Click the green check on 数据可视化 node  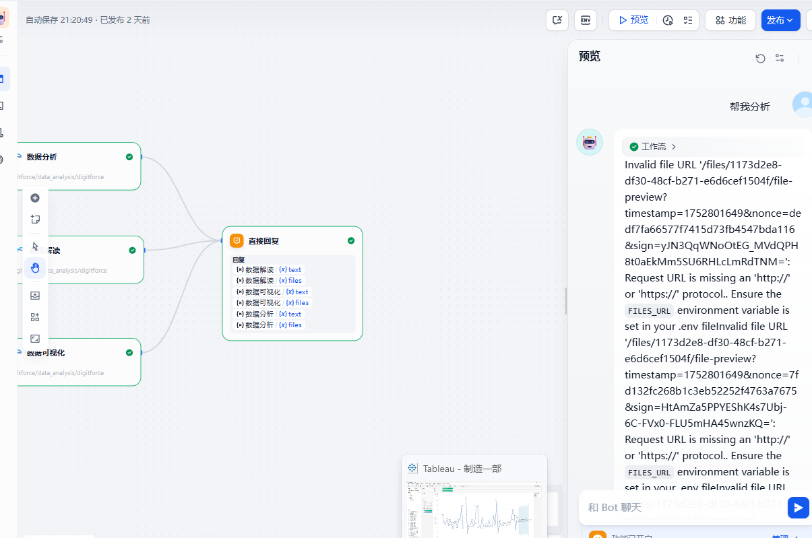[129, 353]
